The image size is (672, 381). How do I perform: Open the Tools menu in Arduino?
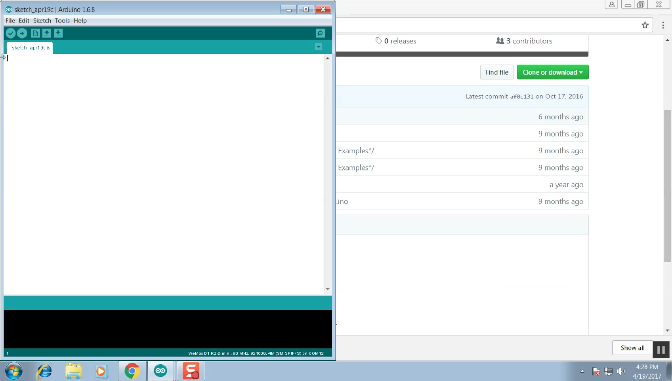click(x=62, y=21)
